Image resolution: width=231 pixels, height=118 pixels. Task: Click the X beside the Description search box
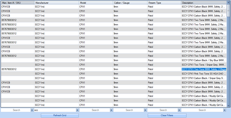click(225, 110)
